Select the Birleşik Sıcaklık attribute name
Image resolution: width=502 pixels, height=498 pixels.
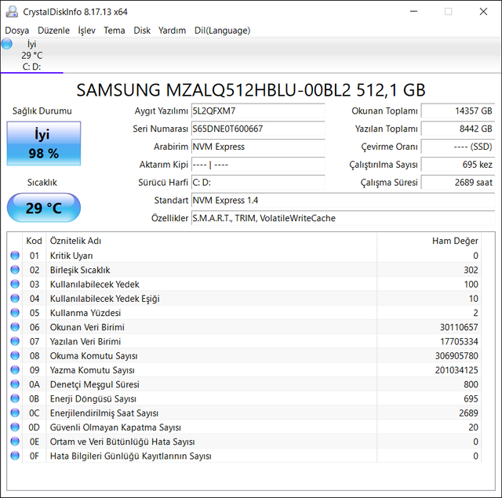click(x=80, y=270)
